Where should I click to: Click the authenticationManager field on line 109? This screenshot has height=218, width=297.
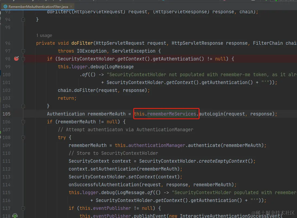157,145
